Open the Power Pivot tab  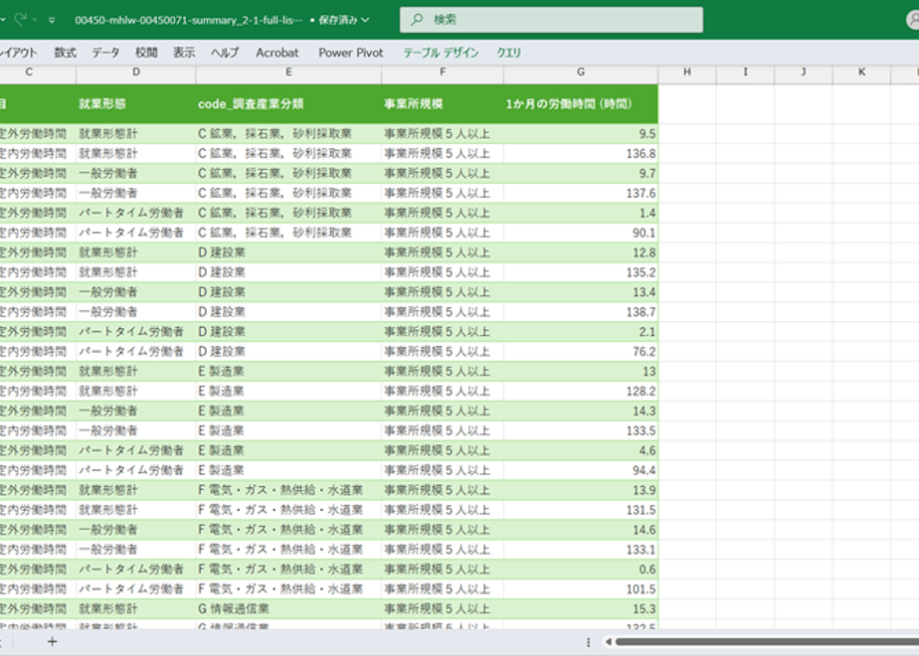point(351,53)
